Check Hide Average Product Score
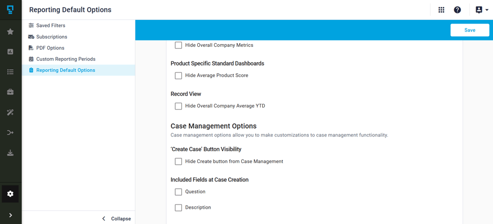This screenshot has height=224, width=493. tap(178, 76)
